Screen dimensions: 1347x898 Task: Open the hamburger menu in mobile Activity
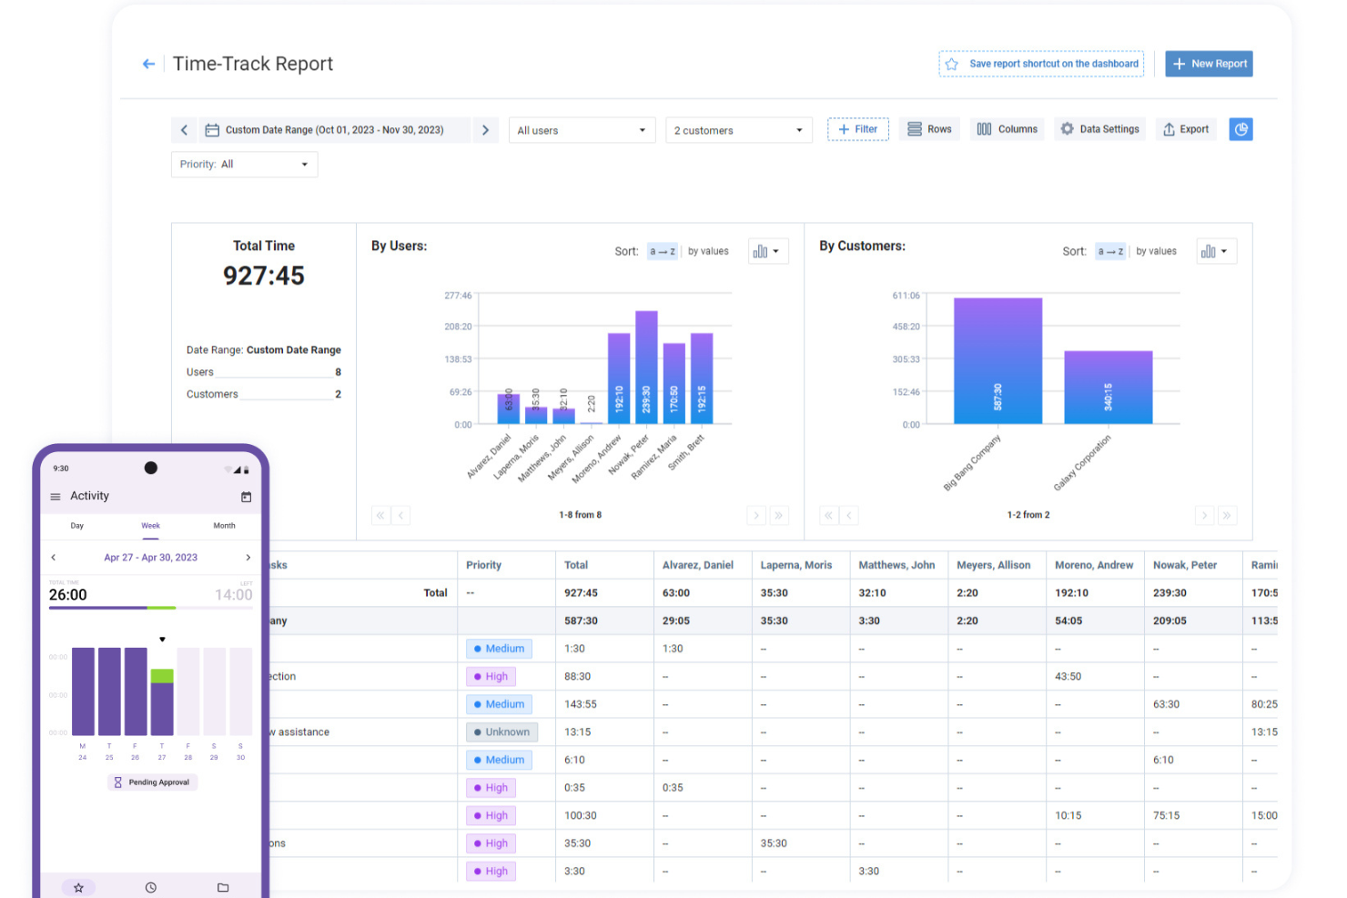tap(56, 497)
